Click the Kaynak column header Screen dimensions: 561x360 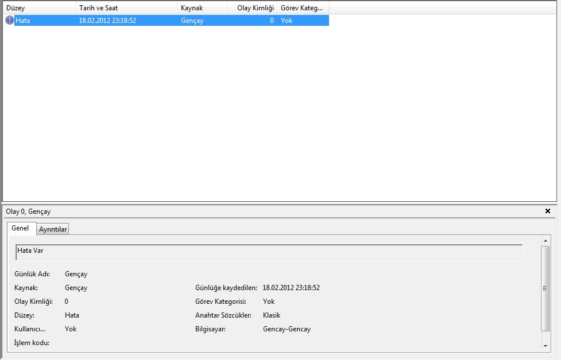click(202, 8)
